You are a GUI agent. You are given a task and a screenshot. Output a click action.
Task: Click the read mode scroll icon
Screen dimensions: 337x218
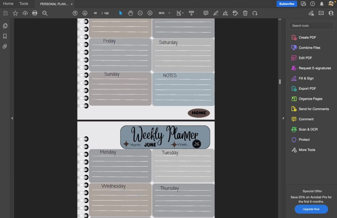pyautogui.click(x=191, y=13)
